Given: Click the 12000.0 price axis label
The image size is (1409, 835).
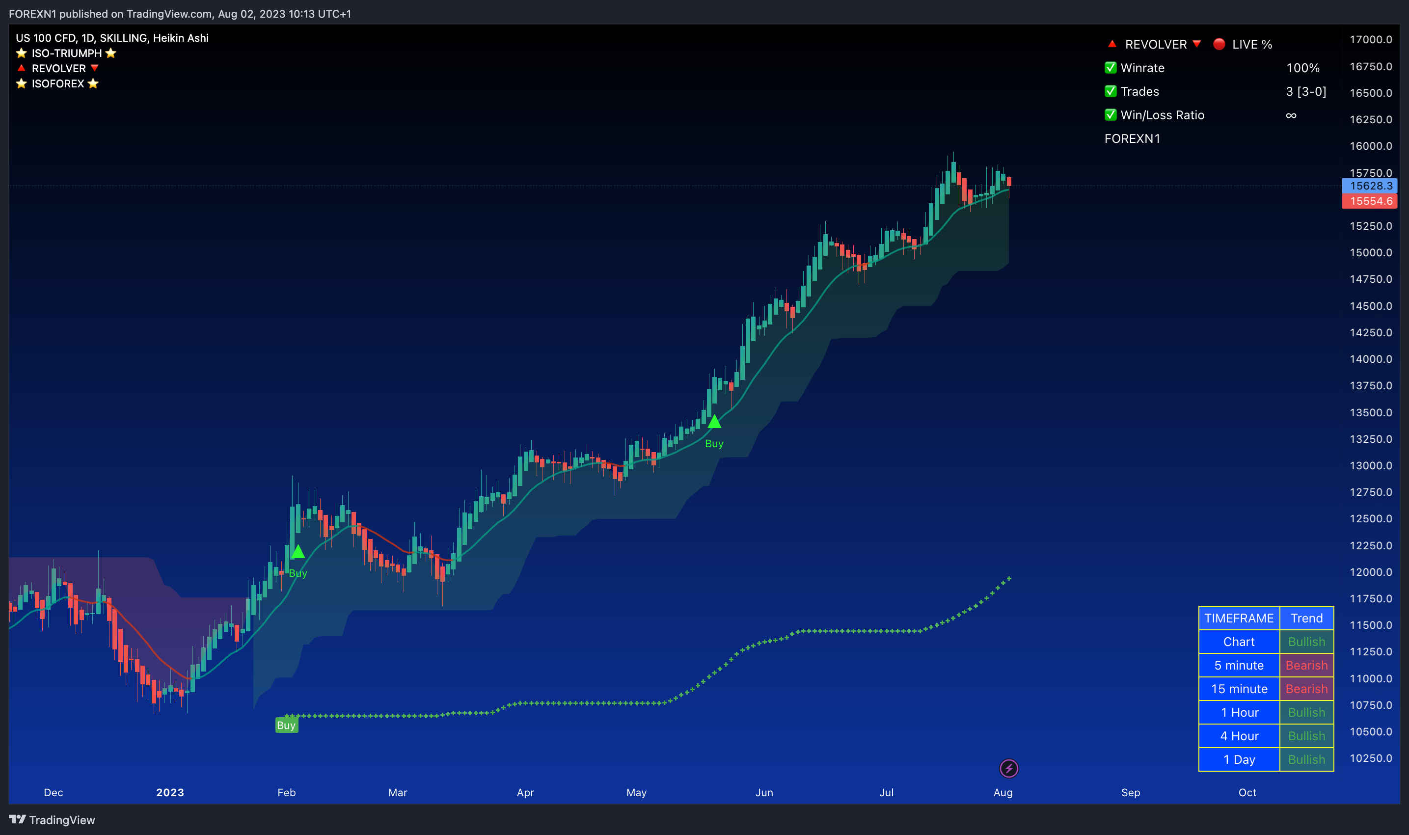Looking at the screenshot, I should [x=1371, y=572].
